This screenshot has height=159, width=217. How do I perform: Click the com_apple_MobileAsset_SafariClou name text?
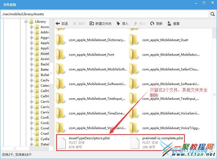170,69
